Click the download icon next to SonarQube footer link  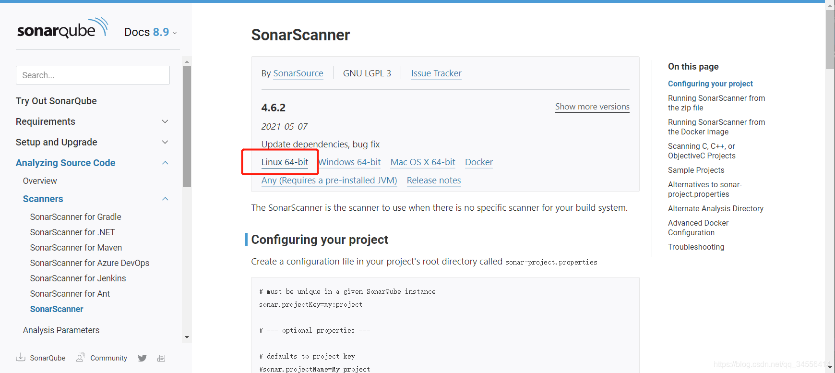(20, 358)
